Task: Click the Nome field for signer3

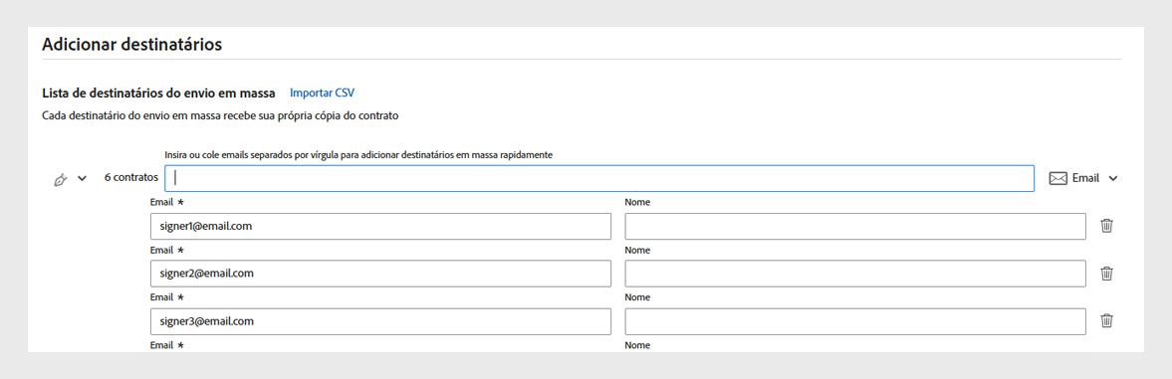Action: [855, 321]
